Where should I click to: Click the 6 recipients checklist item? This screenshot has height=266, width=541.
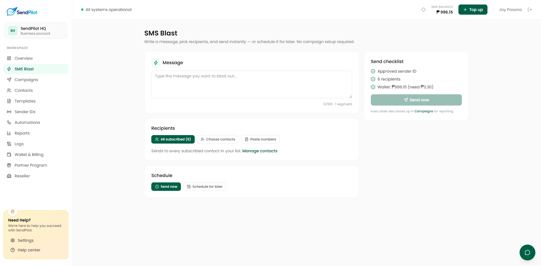386,79
